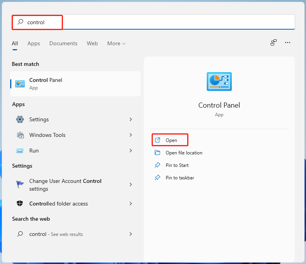
Task: Click the Controlled folder access shield icon
Action: 20,204
